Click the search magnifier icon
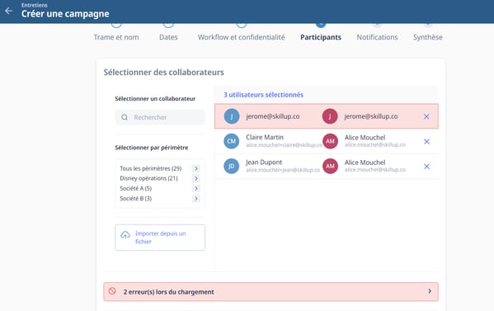Viewport: 494px width, 311px height. click(125, 117)
